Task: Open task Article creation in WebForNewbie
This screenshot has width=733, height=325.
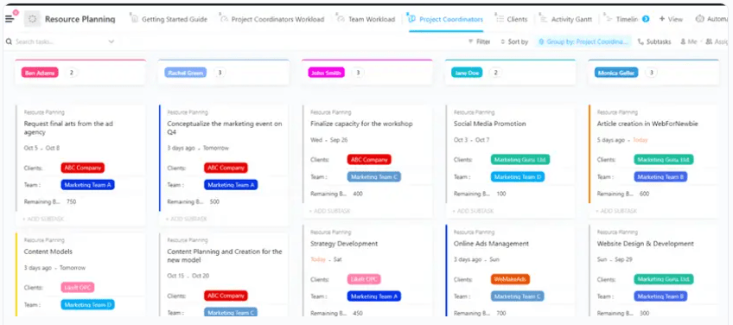Action: pyautogui.click(x=647, y=124)
